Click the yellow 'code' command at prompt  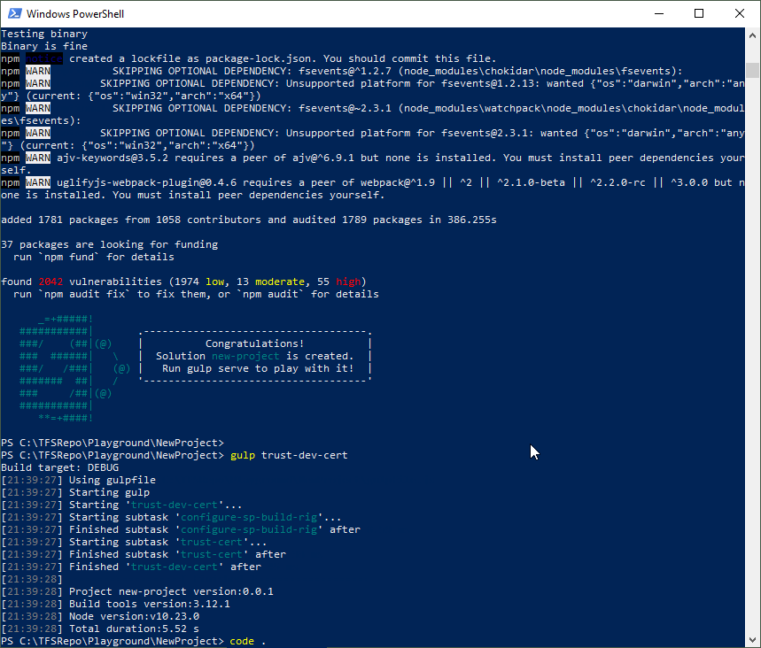tap(242, 641)
